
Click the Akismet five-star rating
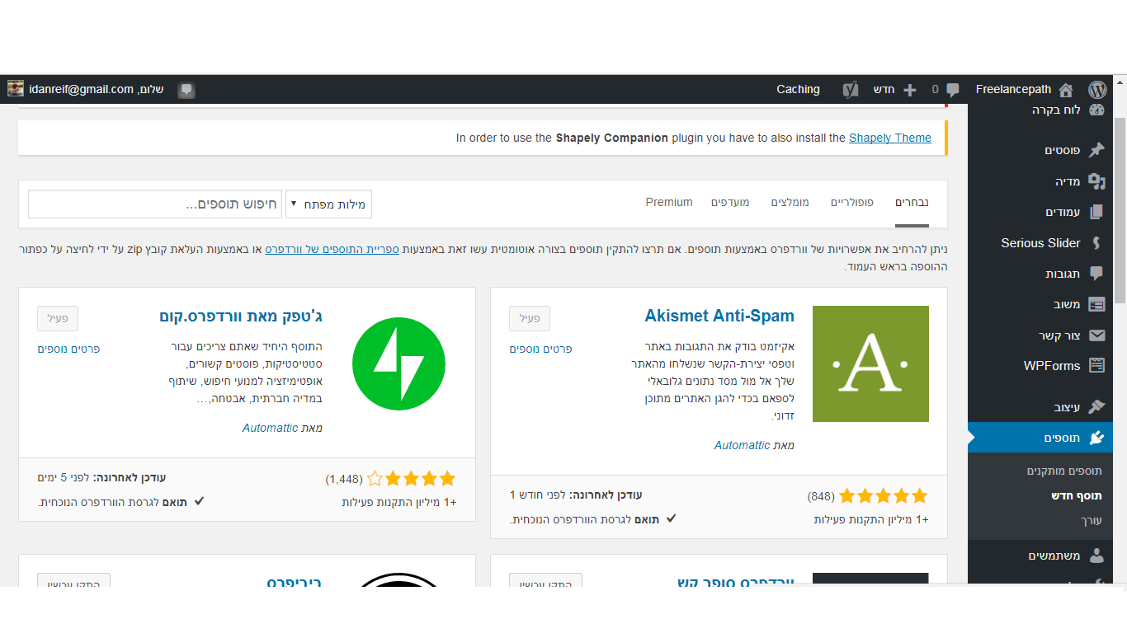[884, 496]
